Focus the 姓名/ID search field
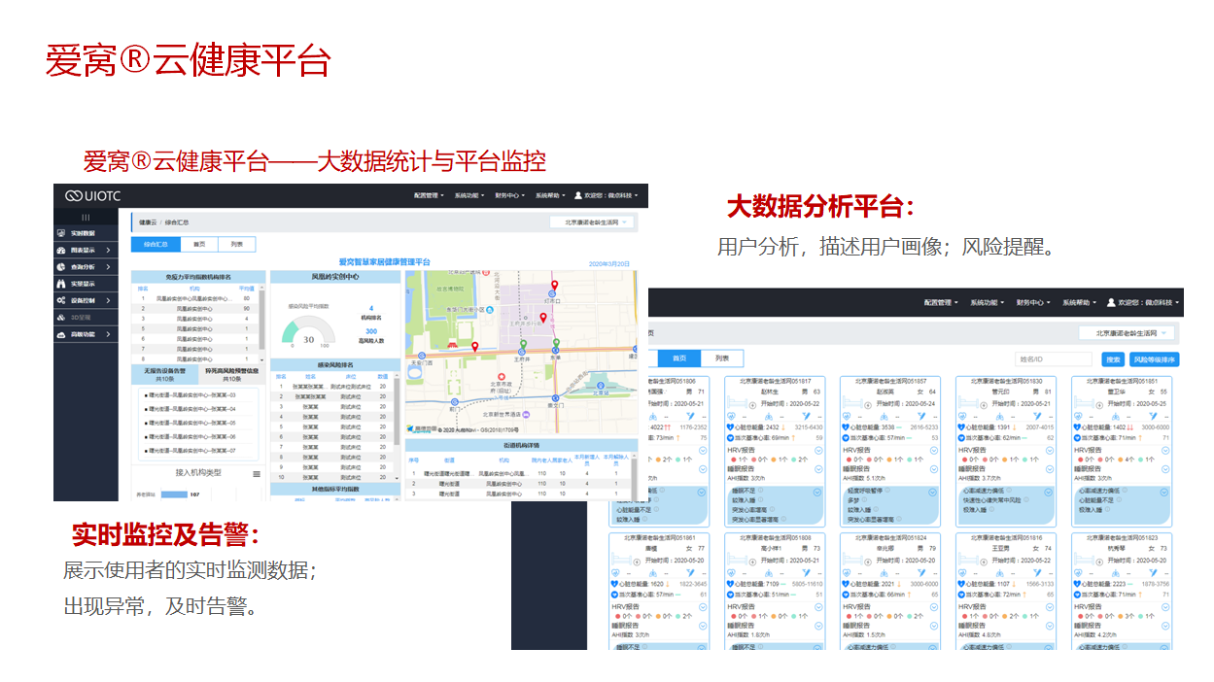The width and height of the screenshot is (1214, 682). pyautogui.click(x=1054, y=359)
